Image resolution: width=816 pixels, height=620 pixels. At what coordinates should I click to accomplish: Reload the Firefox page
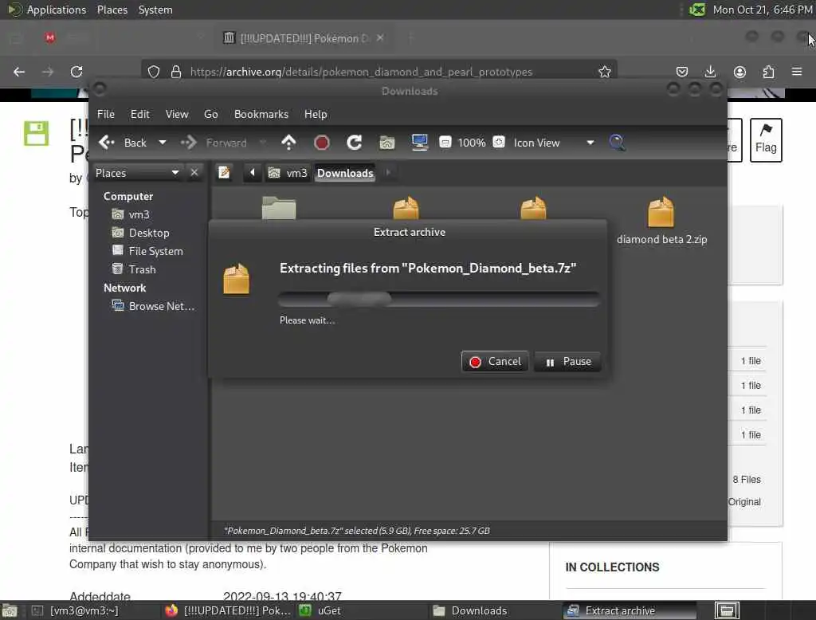(x=76, y=72)
